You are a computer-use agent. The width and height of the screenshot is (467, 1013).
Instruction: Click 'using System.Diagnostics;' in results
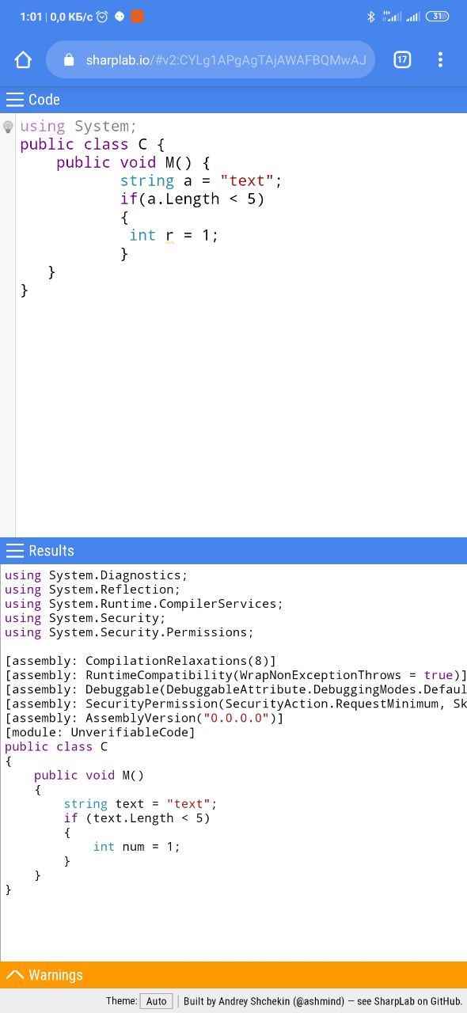coord(97,575)
